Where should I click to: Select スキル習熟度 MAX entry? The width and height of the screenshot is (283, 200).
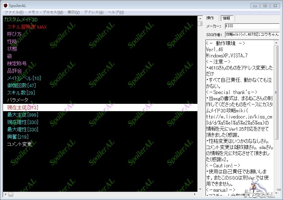(27, 27)
